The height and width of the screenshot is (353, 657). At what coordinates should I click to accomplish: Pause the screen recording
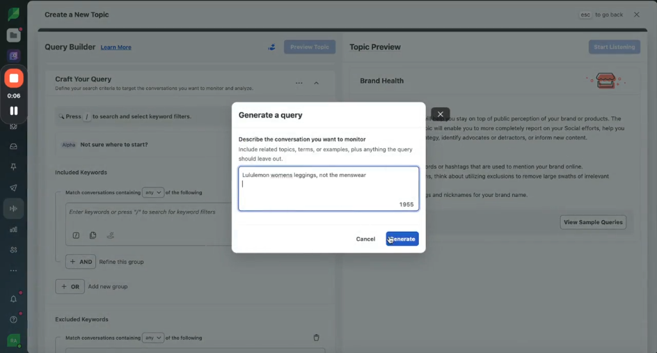[14, 111]
